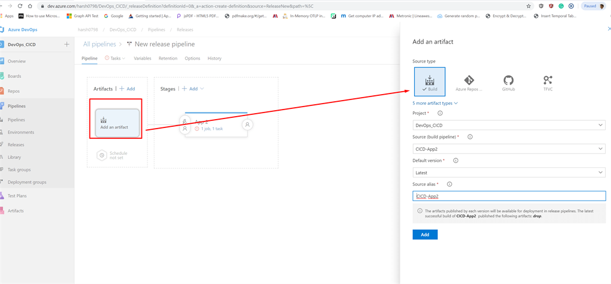This screenshot has height=284, width=611.
Task: Click the shield extension icon in toolbar
Action: (x=541, y=6)
